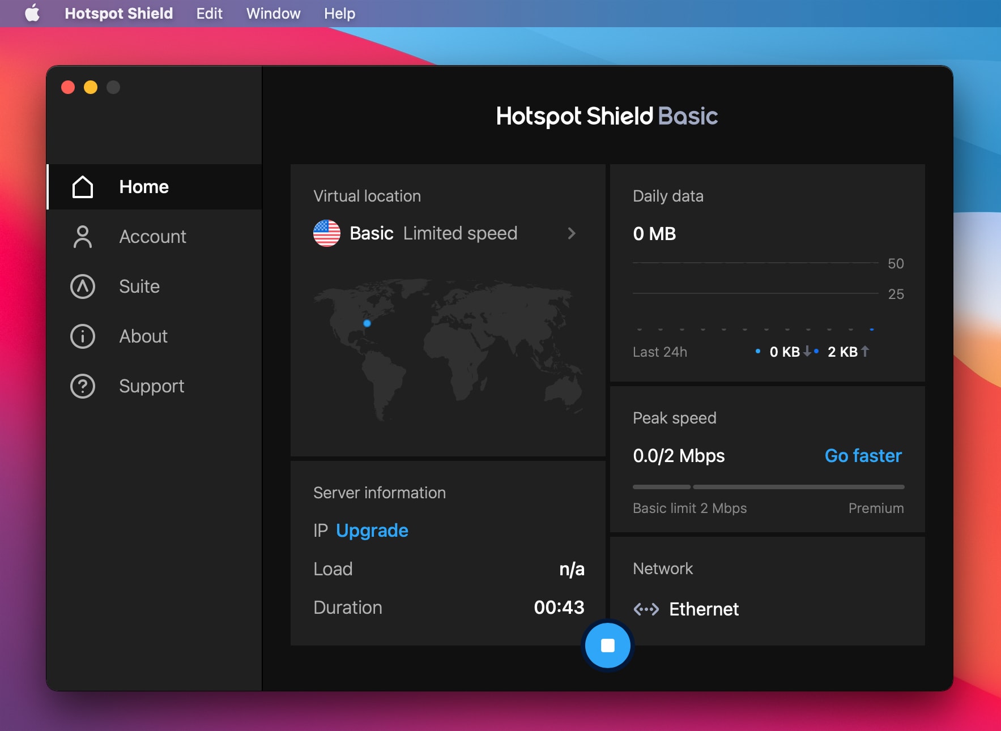Click the Suite icon in sidebar
The image size is (1001, 731).
[x=82, y=287]
